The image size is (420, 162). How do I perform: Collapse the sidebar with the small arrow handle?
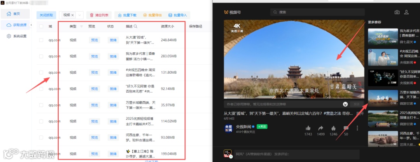point(31,25)
